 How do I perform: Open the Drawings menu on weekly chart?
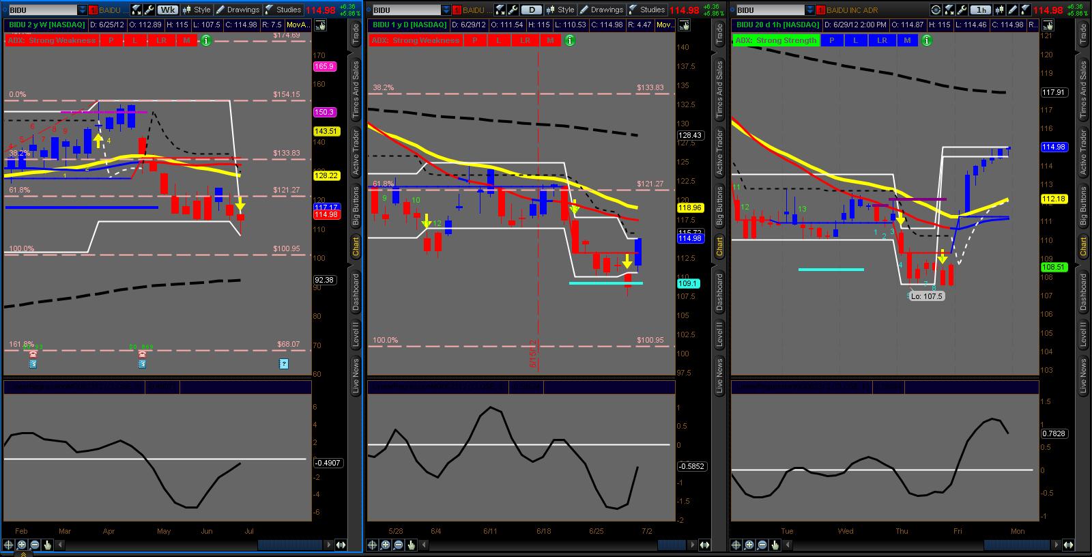click(x=238, y=10)
